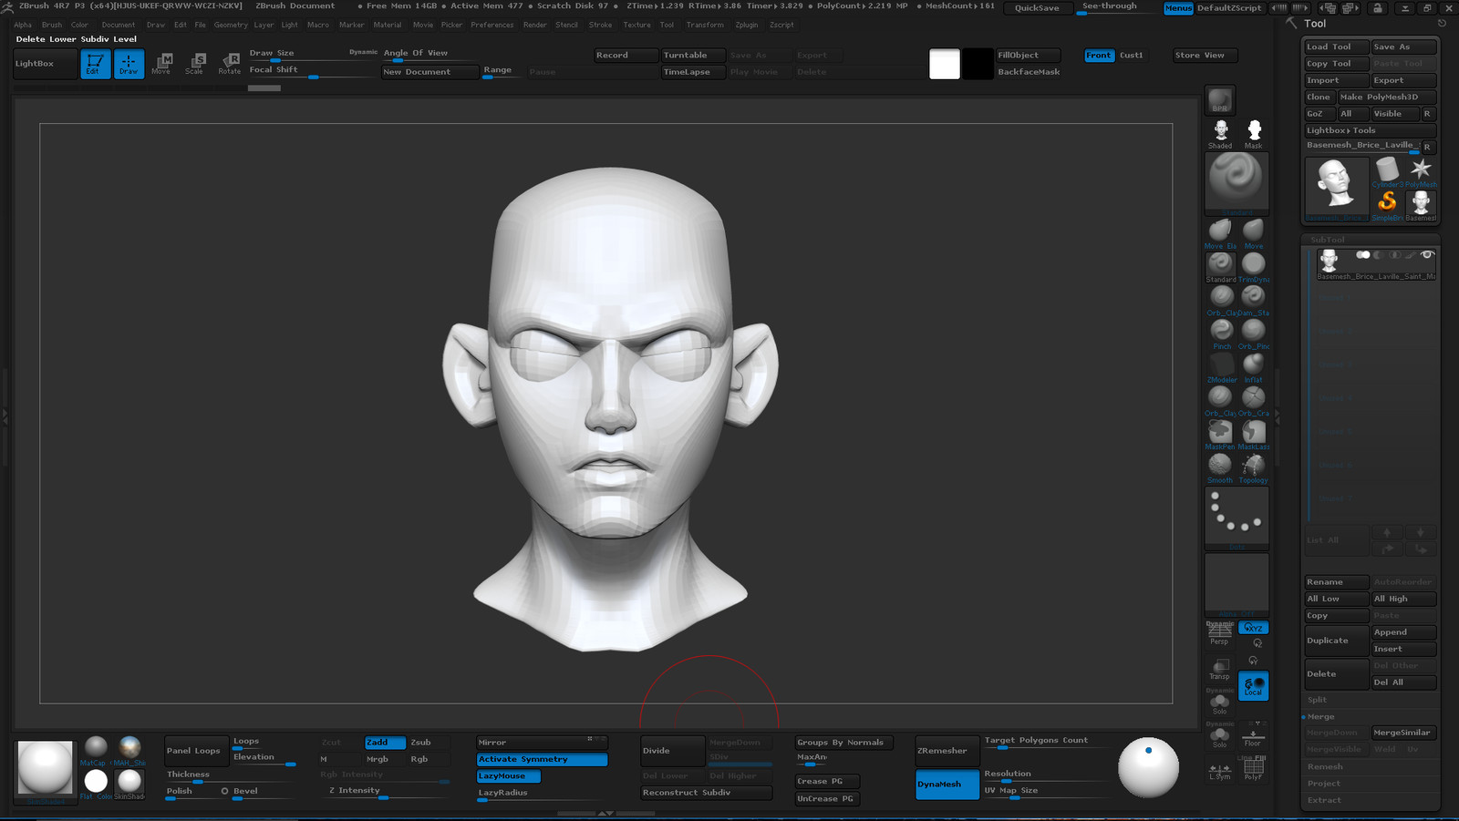Select the Orb_Cracks brush

pyautogui.click(x=1254, y=401)
